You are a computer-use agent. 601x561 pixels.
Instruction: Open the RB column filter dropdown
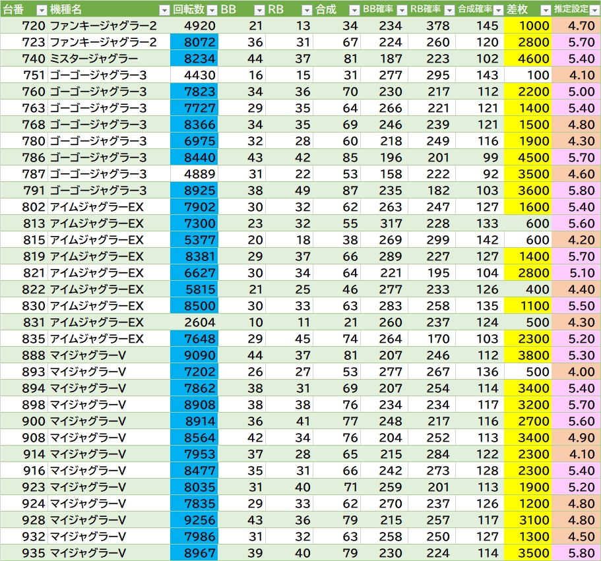pos(307,11)
